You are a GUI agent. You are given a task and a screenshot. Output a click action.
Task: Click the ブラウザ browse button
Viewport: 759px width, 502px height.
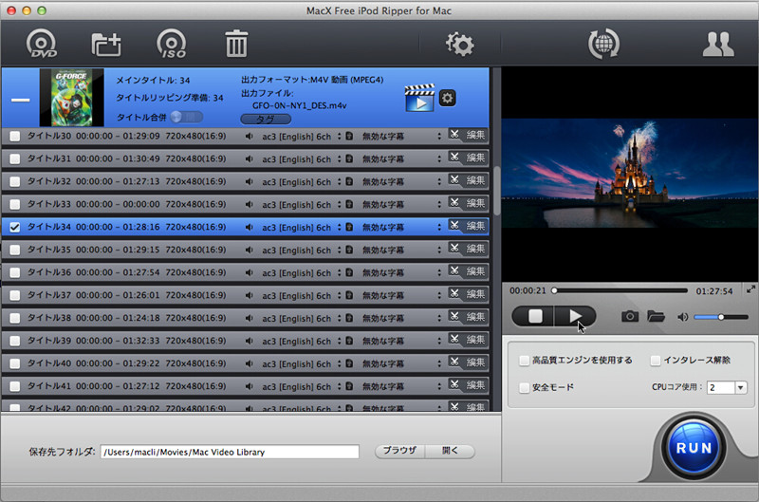[x=399, y=451]
